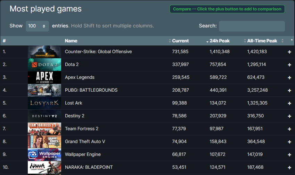Open Wallpaper Engine logo thumbnail
295x175 pixels.
(x=44, y=155)
